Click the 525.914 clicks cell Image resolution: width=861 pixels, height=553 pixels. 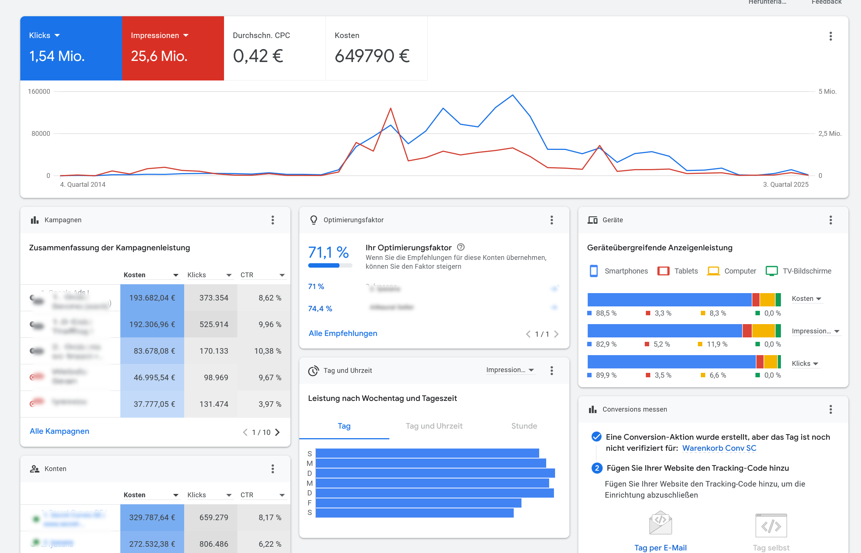click(x=211, y=324)
